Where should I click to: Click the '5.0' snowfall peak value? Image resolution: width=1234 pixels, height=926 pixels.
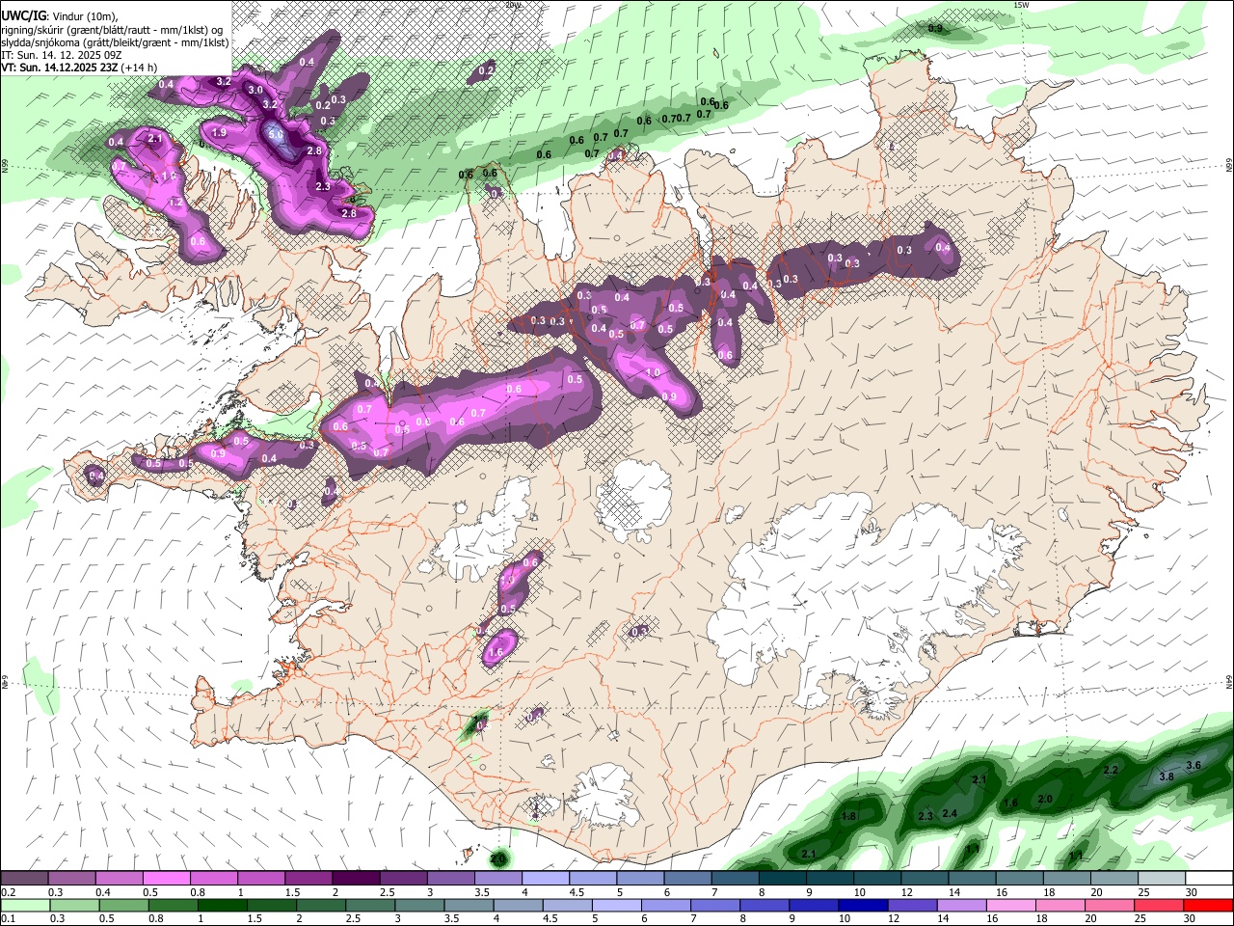point(276,134)
